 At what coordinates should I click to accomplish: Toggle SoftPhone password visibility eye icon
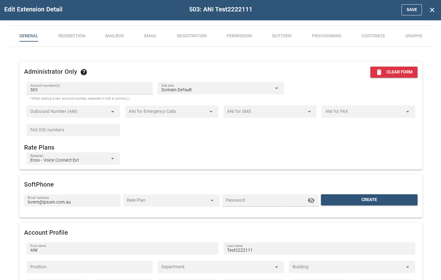click(x=311, y=200)
